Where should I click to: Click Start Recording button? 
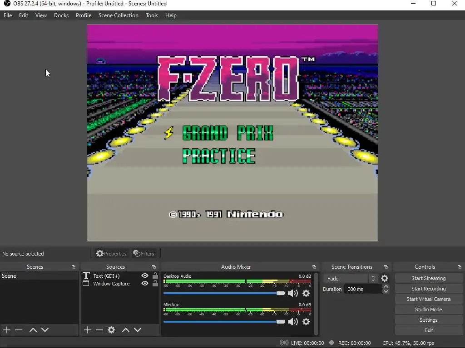tap(429, 289)
